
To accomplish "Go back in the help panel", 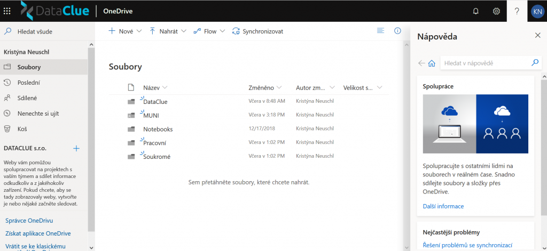I will [421, 63].
